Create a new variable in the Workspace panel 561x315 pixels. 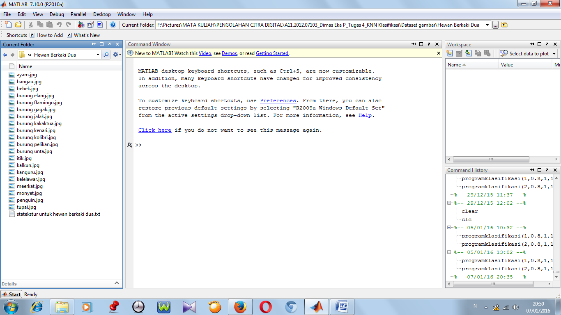coord(450,53)
